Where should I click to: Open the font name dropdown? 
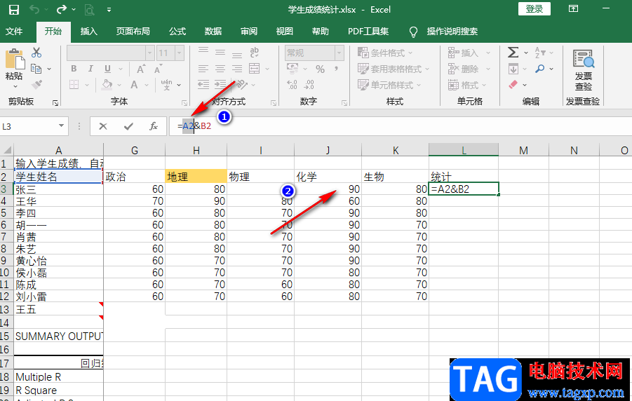[150, 53]
